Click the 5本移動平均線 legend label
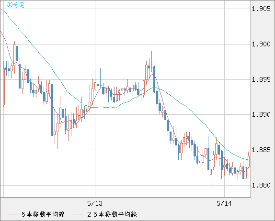 (x=43, y=214)
